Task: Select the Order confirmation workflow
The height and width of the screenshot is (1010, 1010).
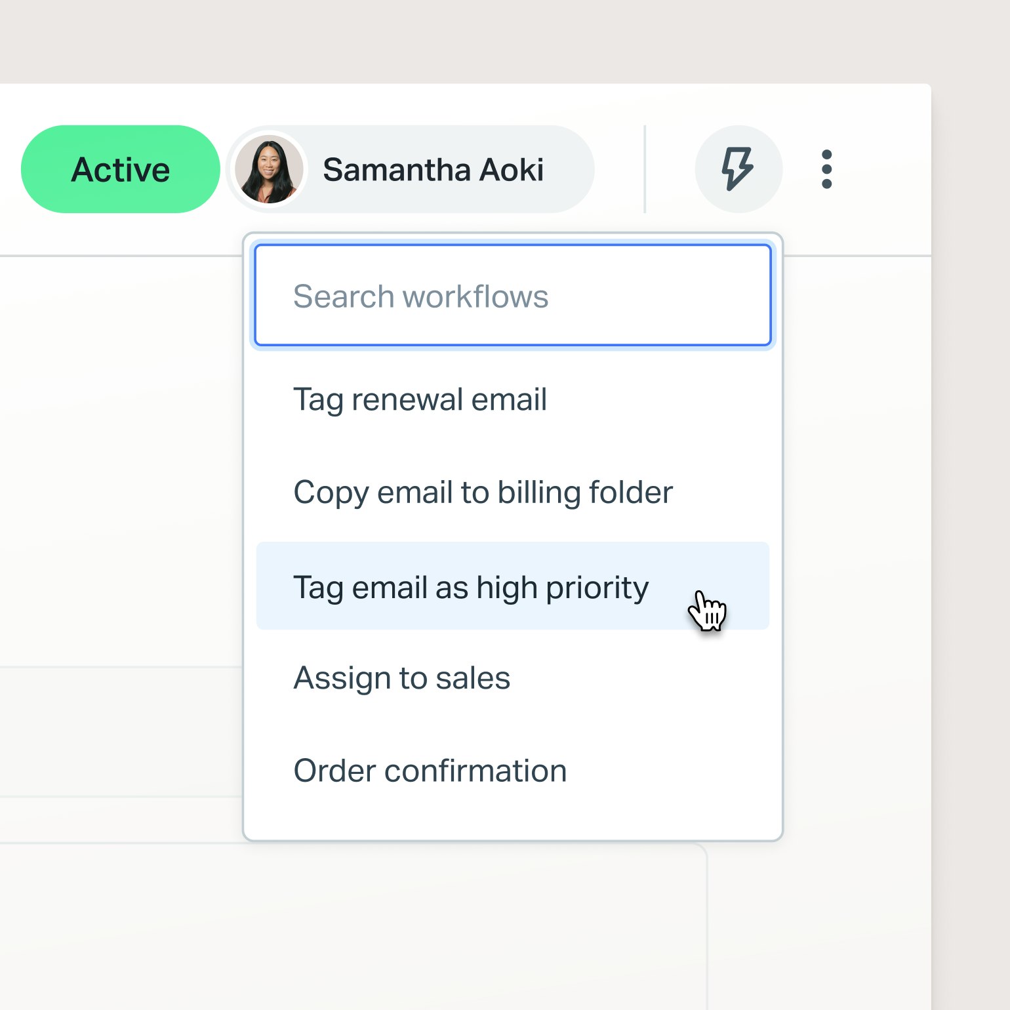Action: coord(430,771)
